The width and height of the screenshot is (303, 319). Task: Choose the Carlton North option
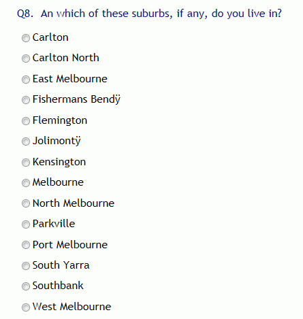26,58
